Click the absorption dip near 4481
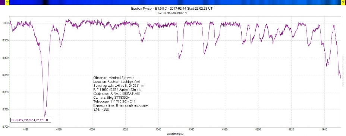Viewport: 346px width, 136px height. tap(61, 47)
